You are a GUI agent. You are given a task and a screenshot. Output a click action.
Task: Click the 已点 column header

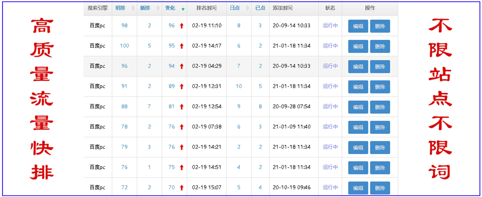260,8
